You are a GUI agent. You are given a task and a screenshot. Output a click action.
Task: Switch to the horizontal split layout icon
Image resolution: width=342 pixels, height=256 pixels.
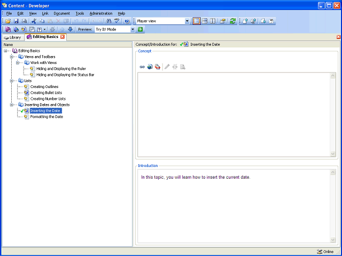tap(205, 21)
